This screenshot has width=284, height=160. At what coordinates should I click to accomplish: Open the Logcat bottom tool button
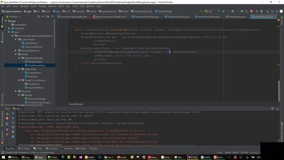coord(51,148)
